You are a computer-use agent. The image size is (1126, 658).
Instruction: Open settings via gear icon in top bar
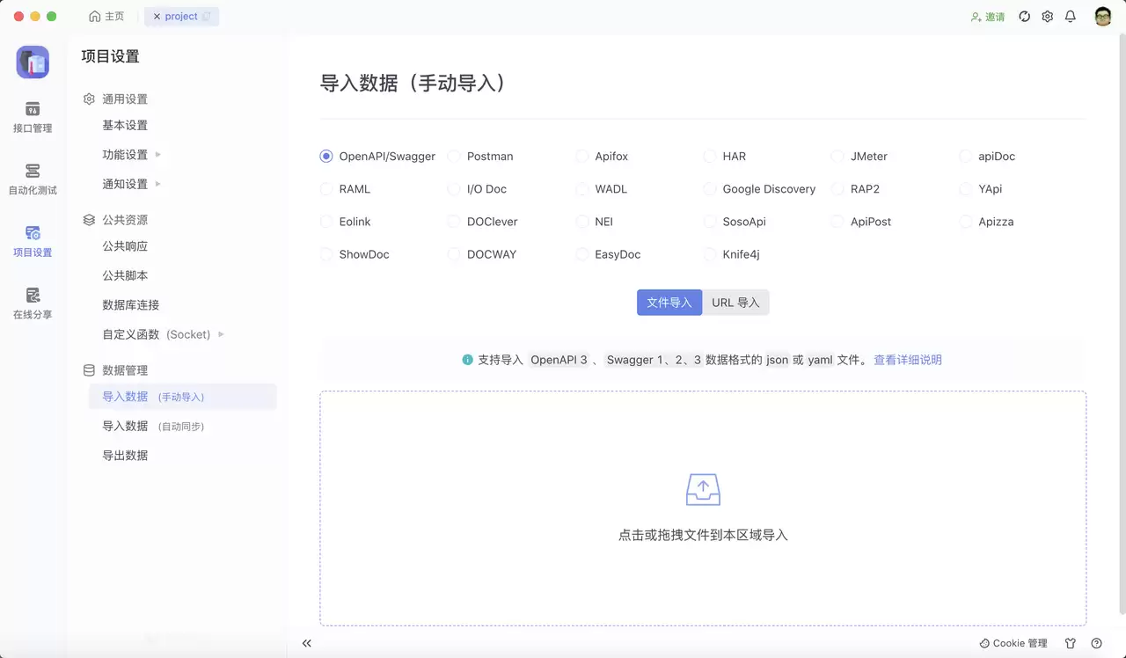click(x=1047, y=17)
